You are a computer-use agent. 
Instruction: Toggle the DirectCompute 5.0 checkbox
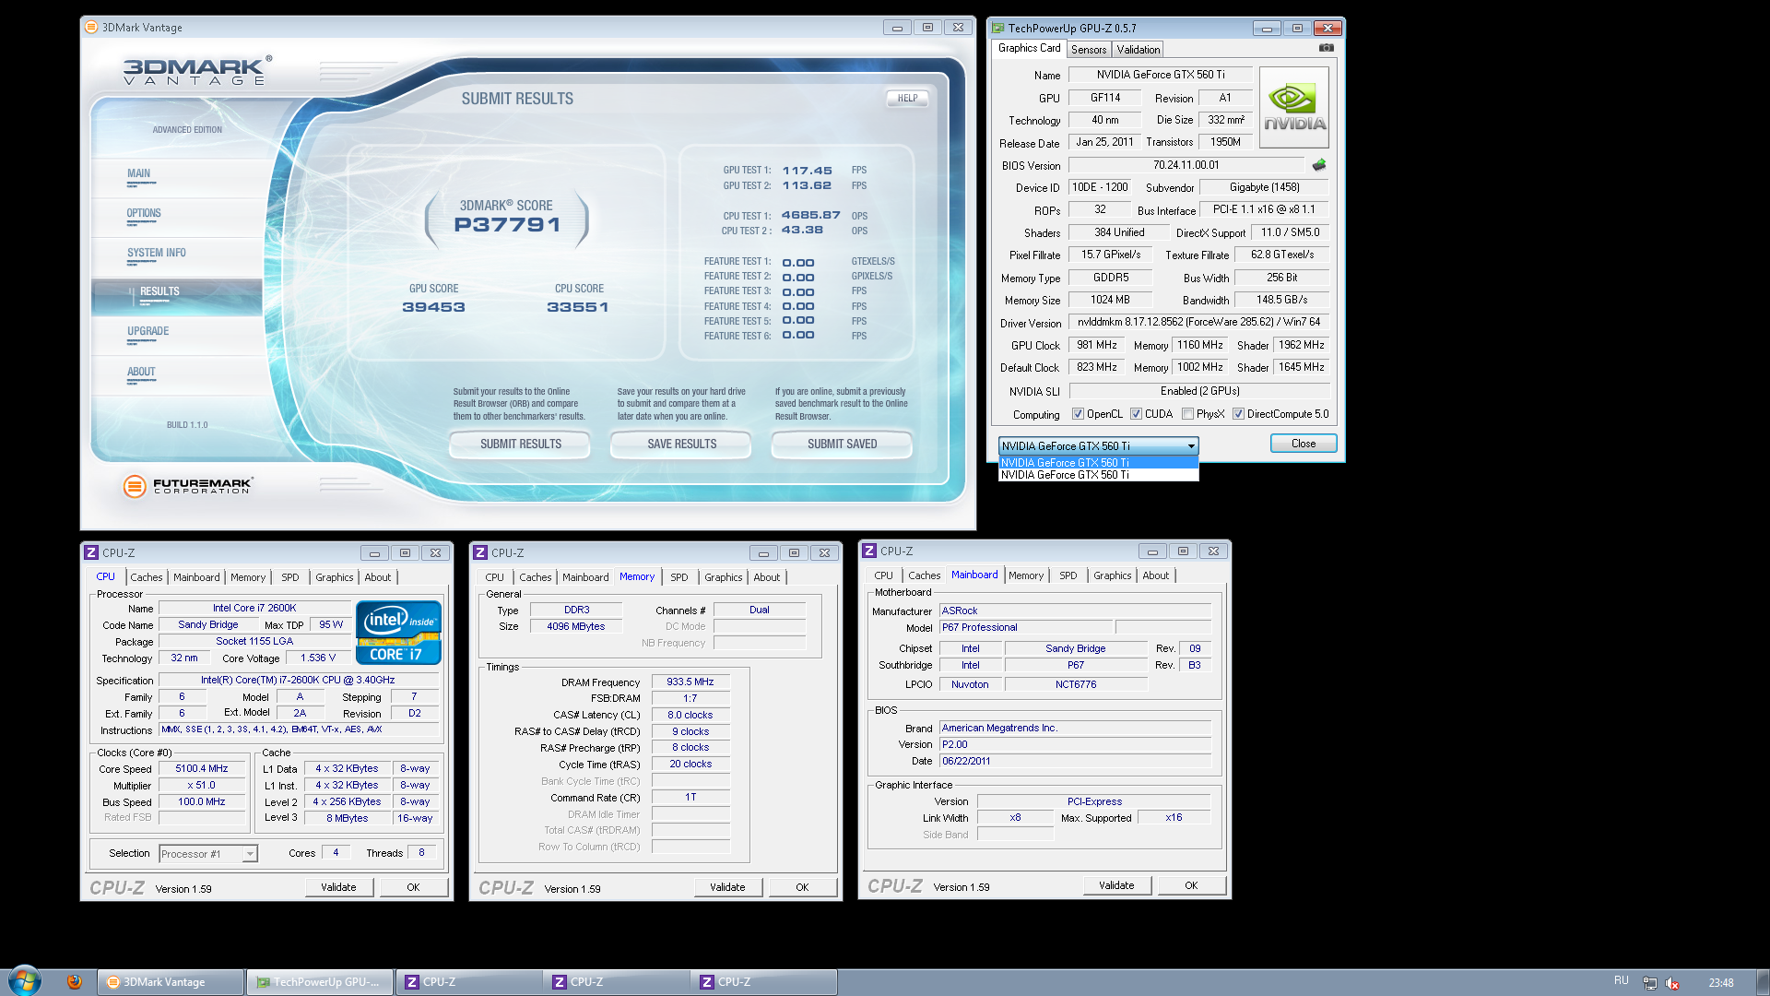click(x=1239, y=414)
